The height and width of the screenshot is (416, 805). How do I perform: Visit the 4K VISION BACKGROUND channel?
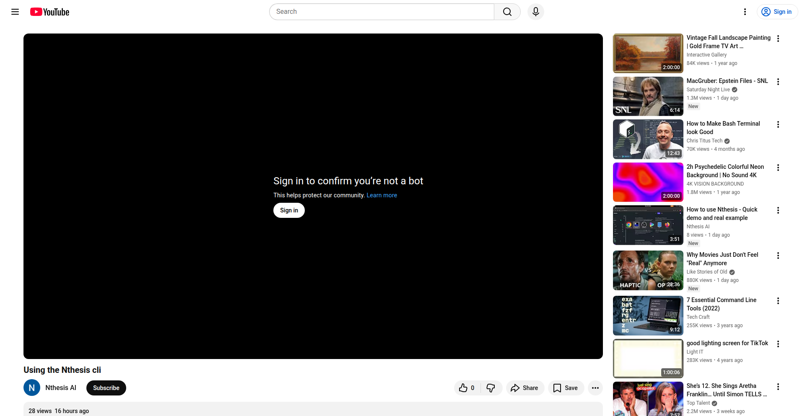[715, 184]
